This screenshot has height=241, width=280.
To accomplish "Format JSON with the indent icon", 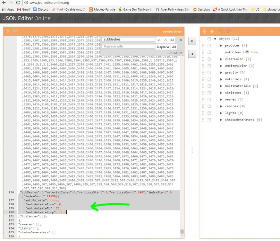I will 8,31.
